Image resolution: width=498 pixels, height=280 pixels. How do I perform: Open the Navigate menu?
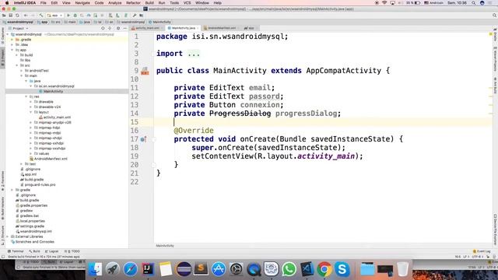point(82,3)
